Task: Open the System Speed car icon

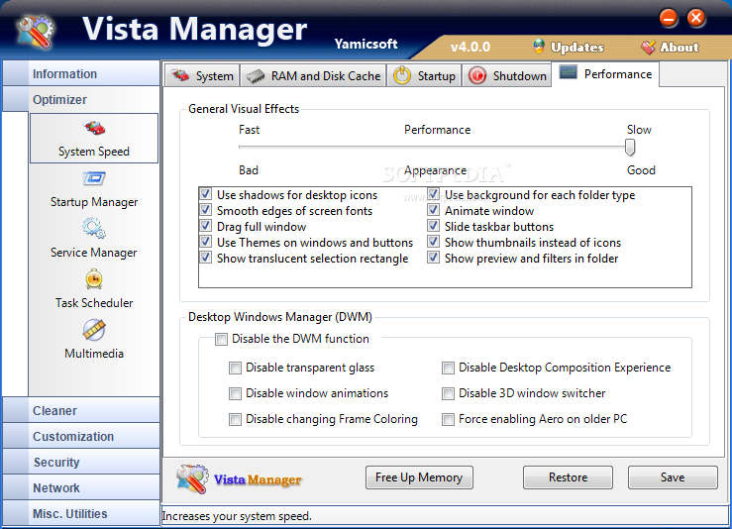Action: [x=94, y=128]
